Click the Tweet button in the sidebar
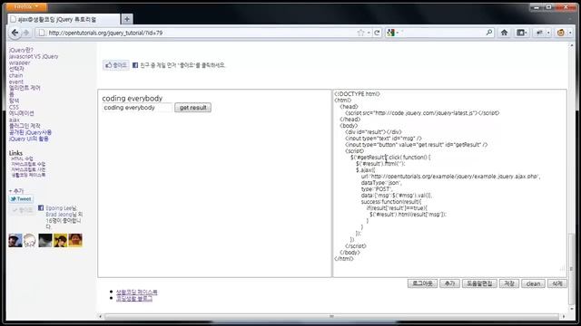 click(x=21, y=199)
